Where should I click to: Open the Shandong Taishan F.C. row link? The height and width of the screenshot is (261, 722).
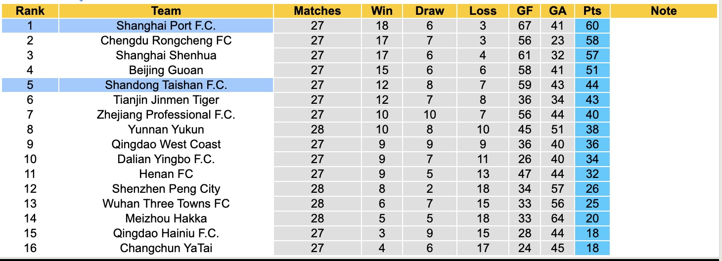tap(166, 85)
